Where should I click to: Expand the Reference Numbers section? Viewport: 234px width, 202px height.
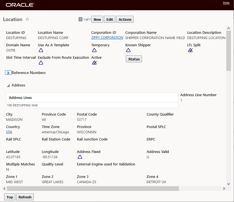(8, 73)
